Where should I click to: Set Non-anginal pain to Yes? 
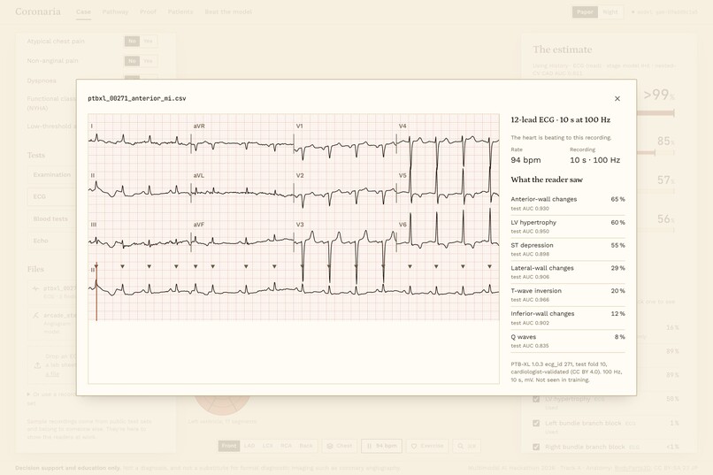(149, 60)
